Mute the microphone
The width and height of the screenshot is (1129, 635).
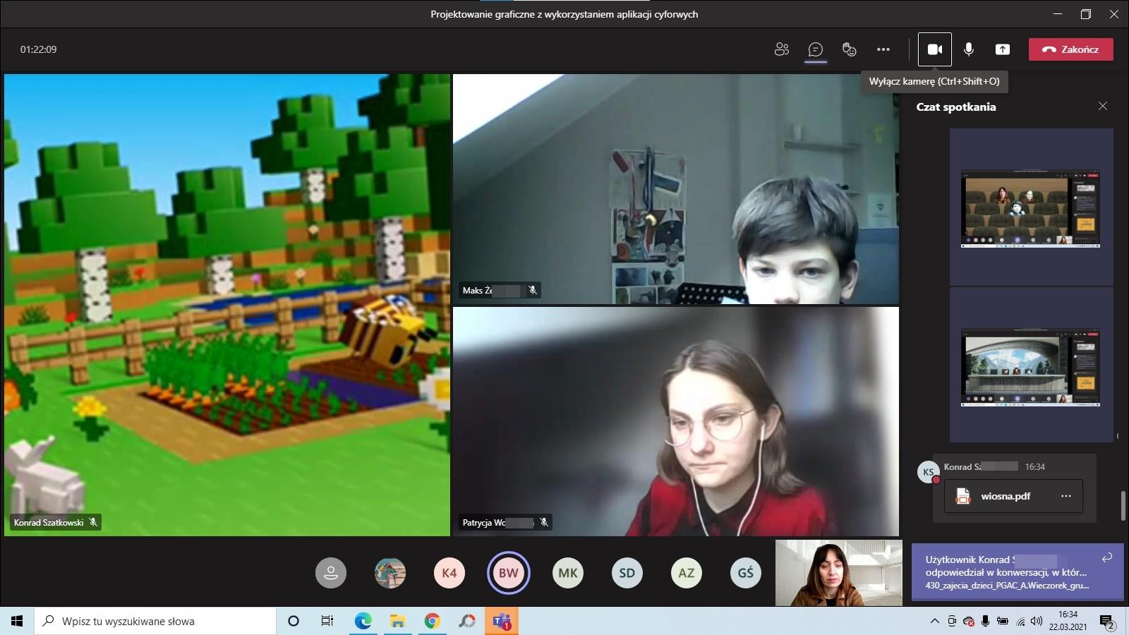[969, 49]
